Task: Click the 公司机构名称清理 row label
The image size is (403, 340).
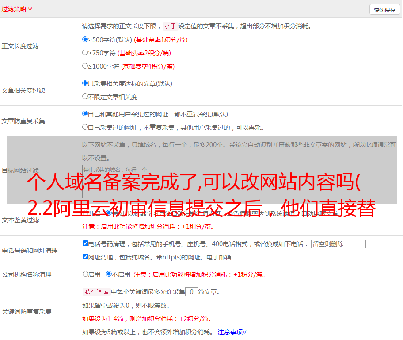Action: tap(27, 274)
